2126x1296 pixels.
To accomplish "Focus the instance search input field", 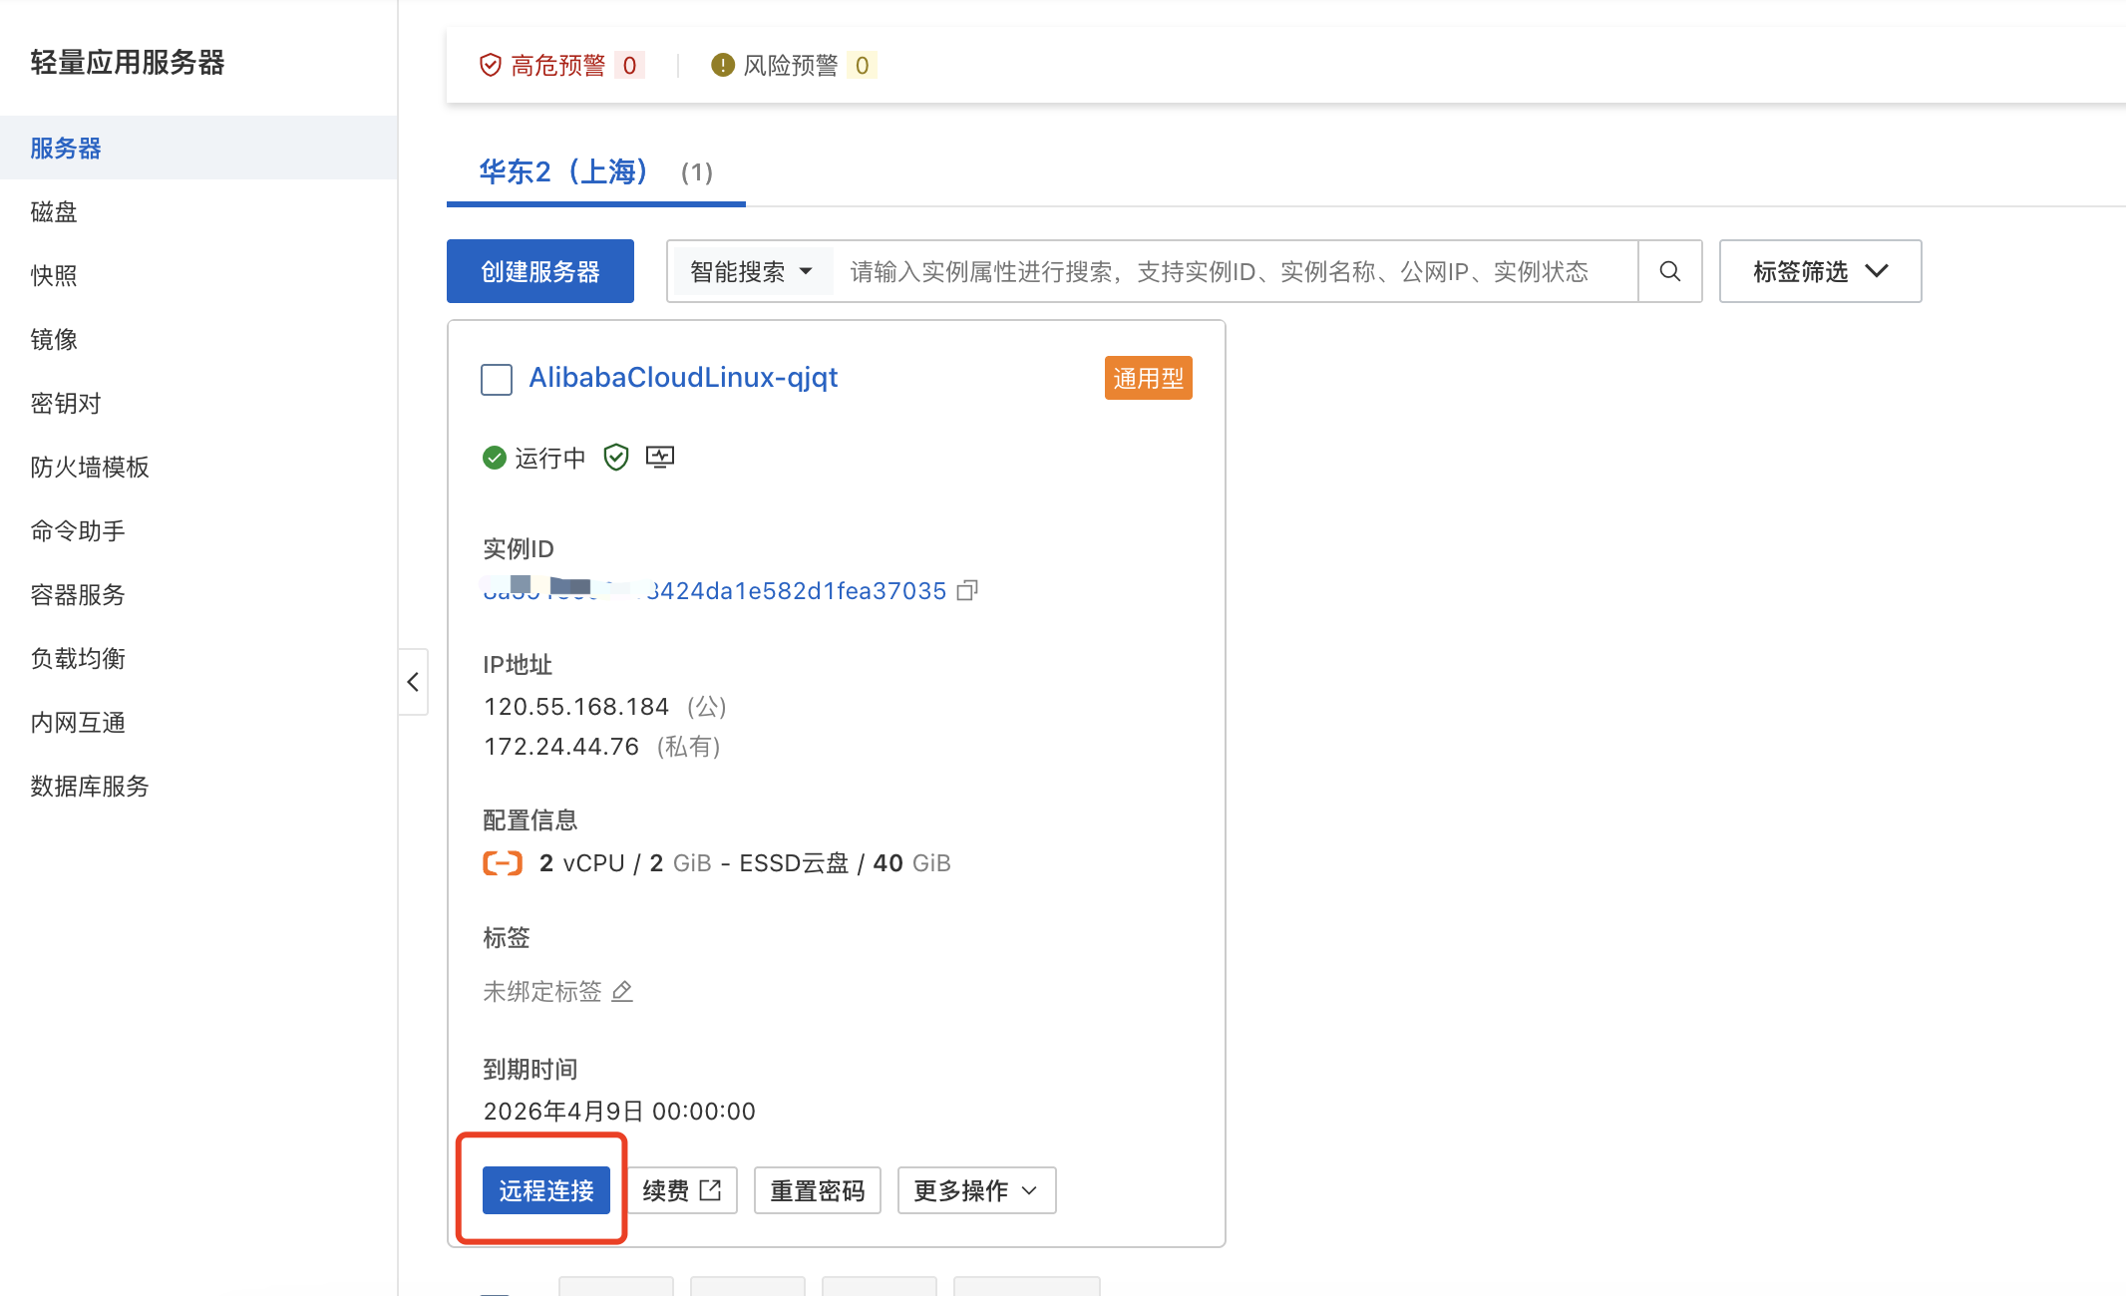I will 1235,271.
